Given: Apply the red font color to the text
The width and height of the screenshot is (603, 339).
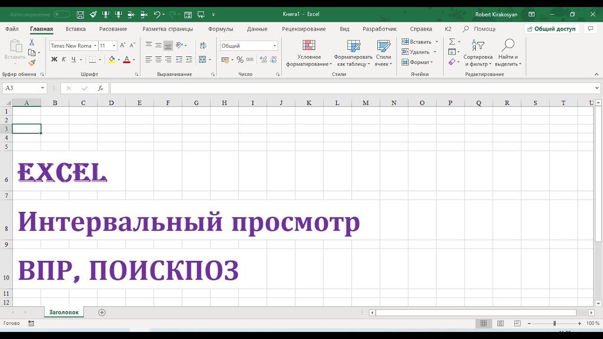Looking at the screenshot, I should pos(126,60).
